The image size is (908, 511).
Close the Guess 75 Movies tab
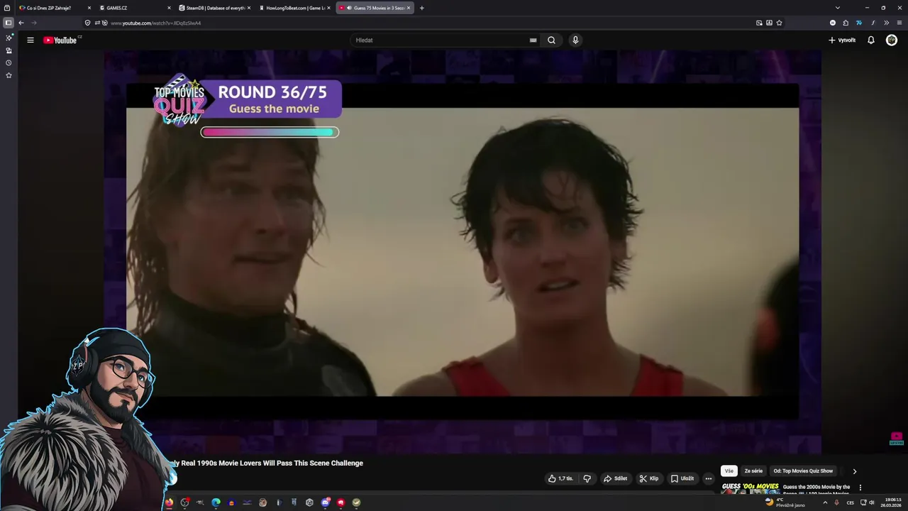point(409,8)
